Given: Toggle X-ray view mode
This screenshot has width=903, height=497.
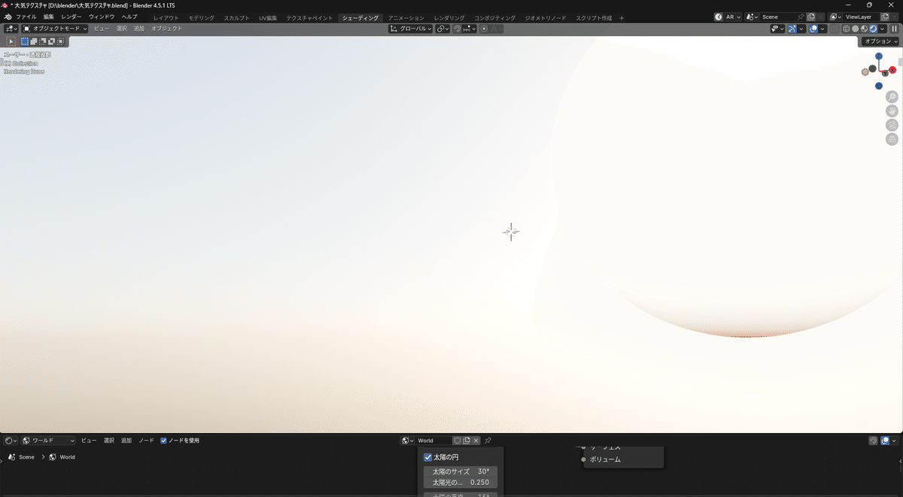Looking at the screenshot, I should 835,29.
